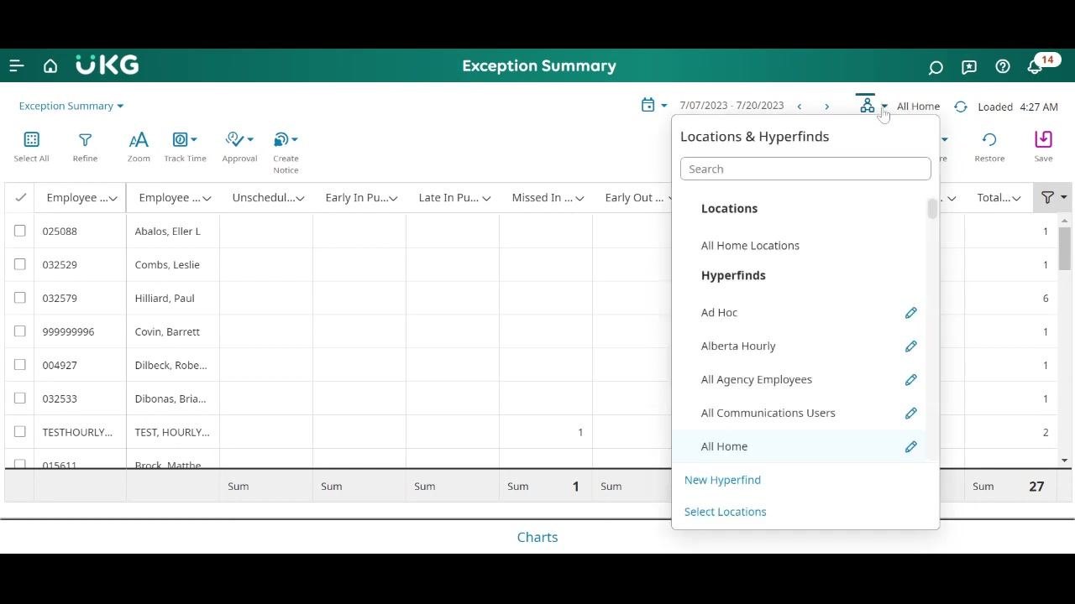1075x604 pixels.
Task: Click the table scrollbar down arrow
Action: click(1065, 461)
